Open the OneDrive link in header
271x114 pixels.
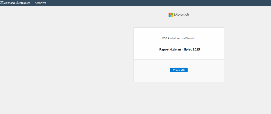coord(40,3)
